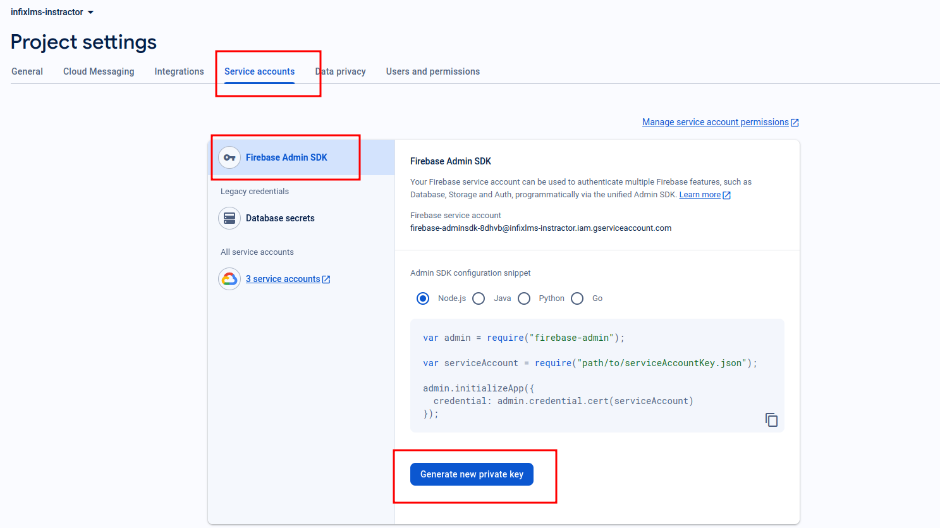Click the Google Cloud logo icon
Image resolution: width=940 pixels, height=528 pixels.
tap(229, 279)
